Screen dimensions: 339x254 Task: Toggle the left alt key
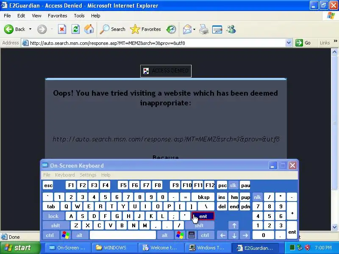(80, 235)
